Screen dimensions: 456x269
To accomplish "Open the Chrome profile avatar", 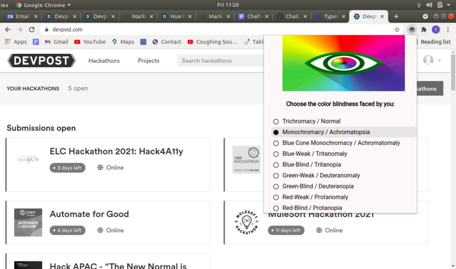I will pos(436,29).
